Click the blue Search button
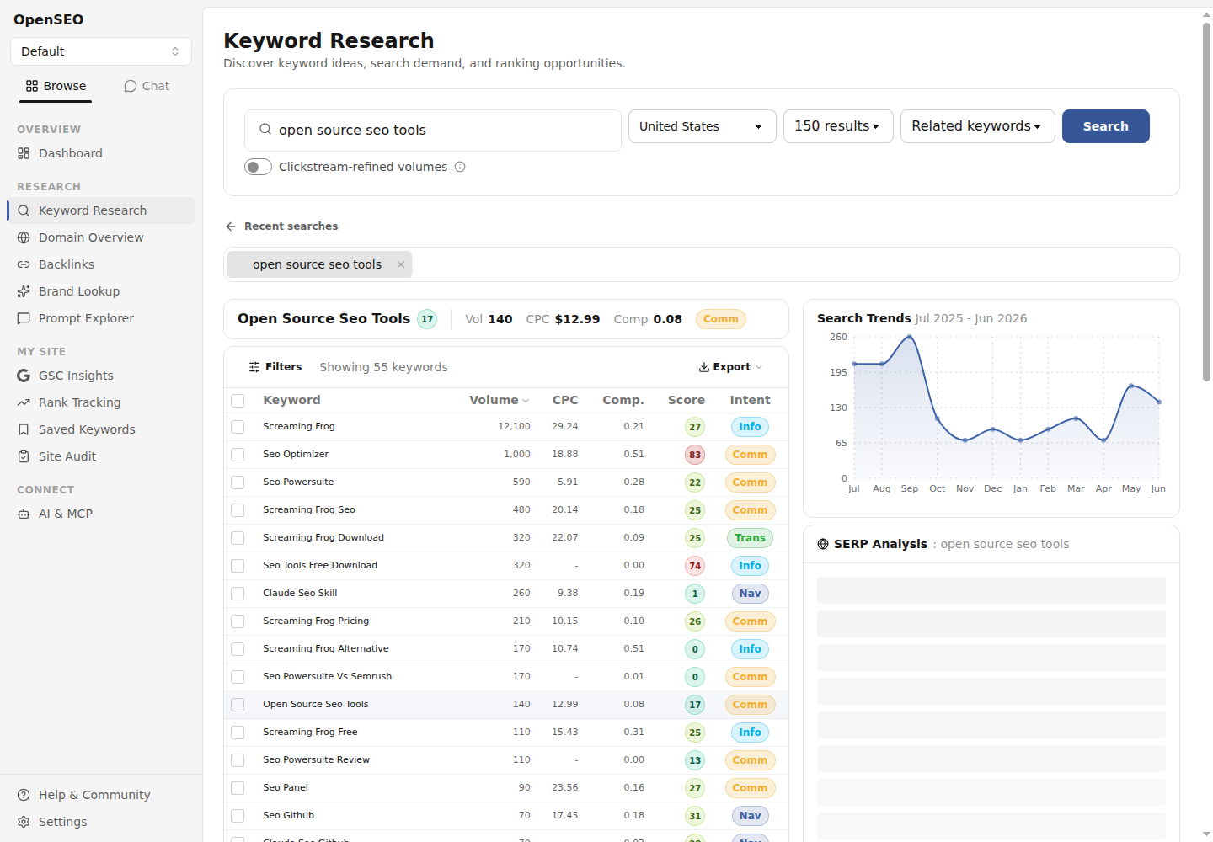This screenshot has height=842, width=1213. coord(1105,126)
